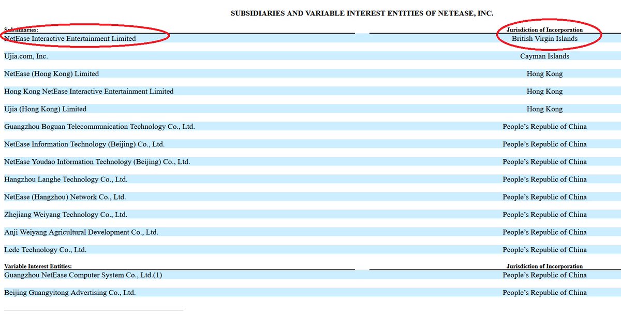The width and height of the screenshot is (621, 316).
Task: Click 'Hong Kong' jurisdiction for NetEase (Hong Kong) Limited
Action: [x=544, y=73]
